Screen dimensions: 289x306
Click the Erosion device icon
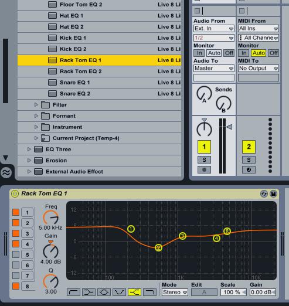(38, 161)
